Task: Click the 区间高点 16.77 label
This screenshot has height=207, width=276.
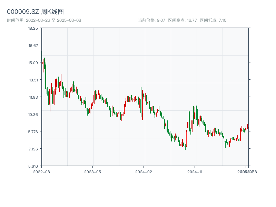Action: [182, 20]
